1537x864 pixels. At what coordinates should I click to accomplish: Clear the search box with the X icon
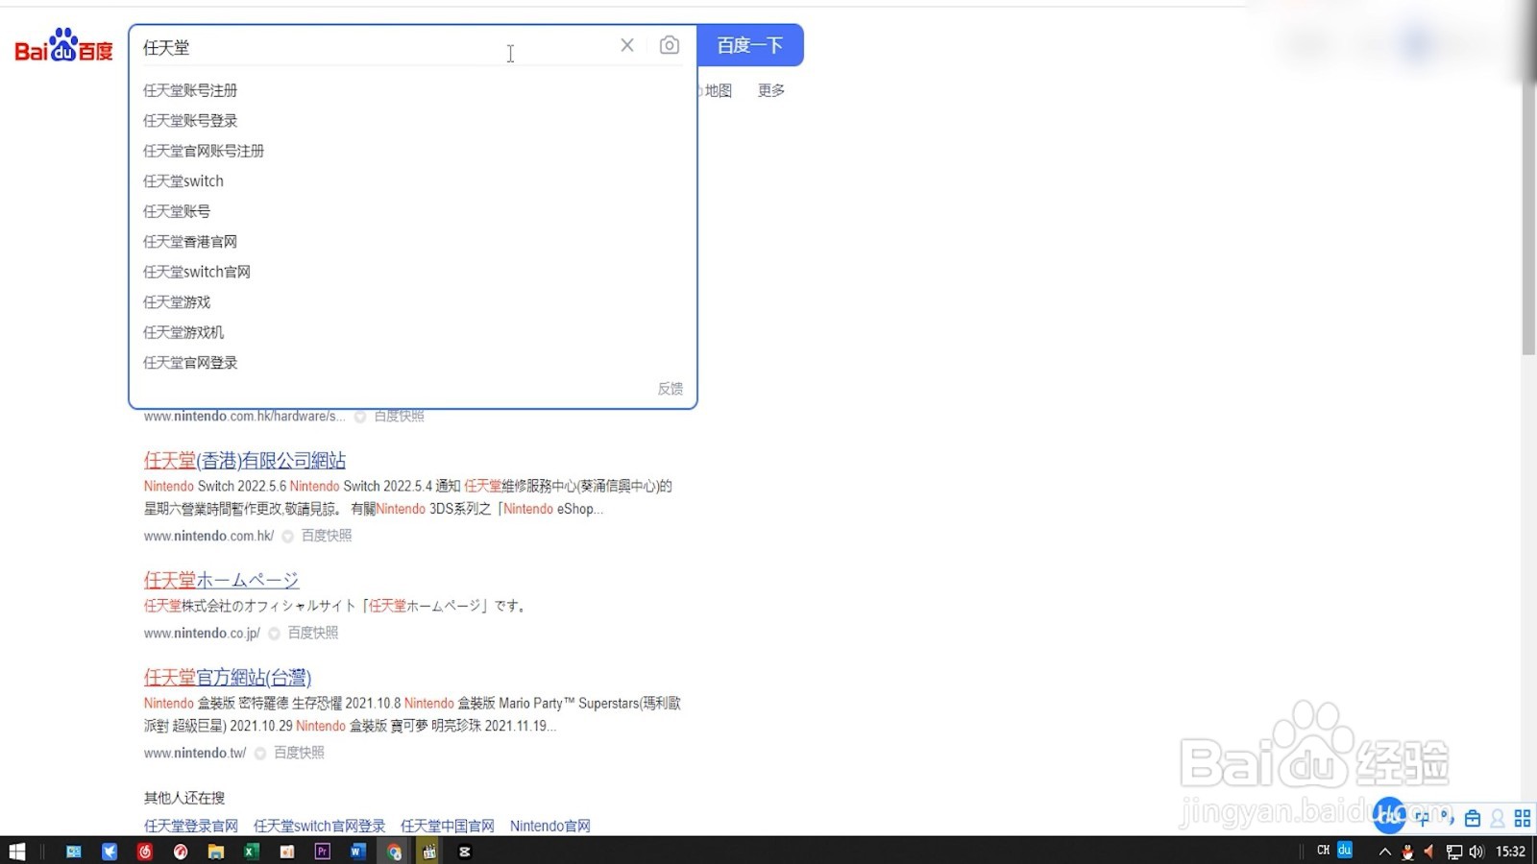(x=627, y=45)
